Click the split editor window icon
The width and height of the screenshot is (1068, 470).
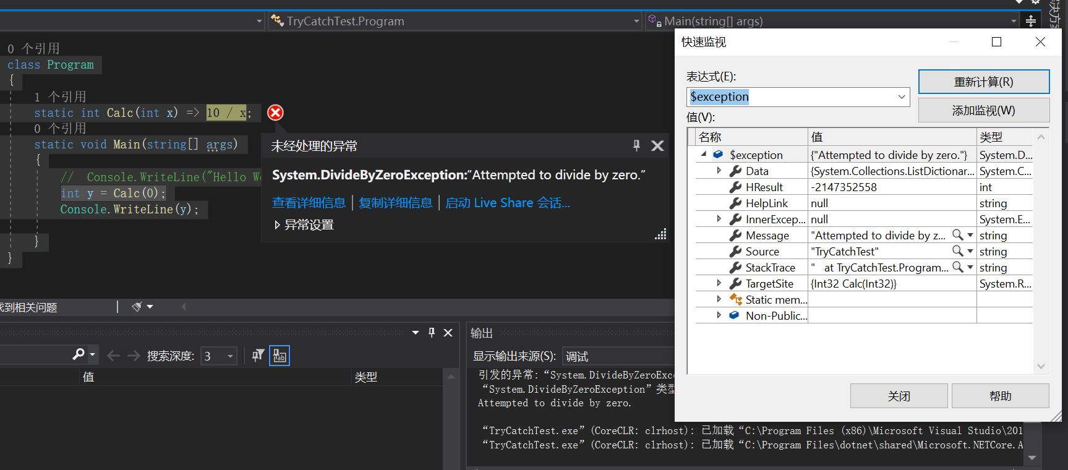[x=1031, y=21]
